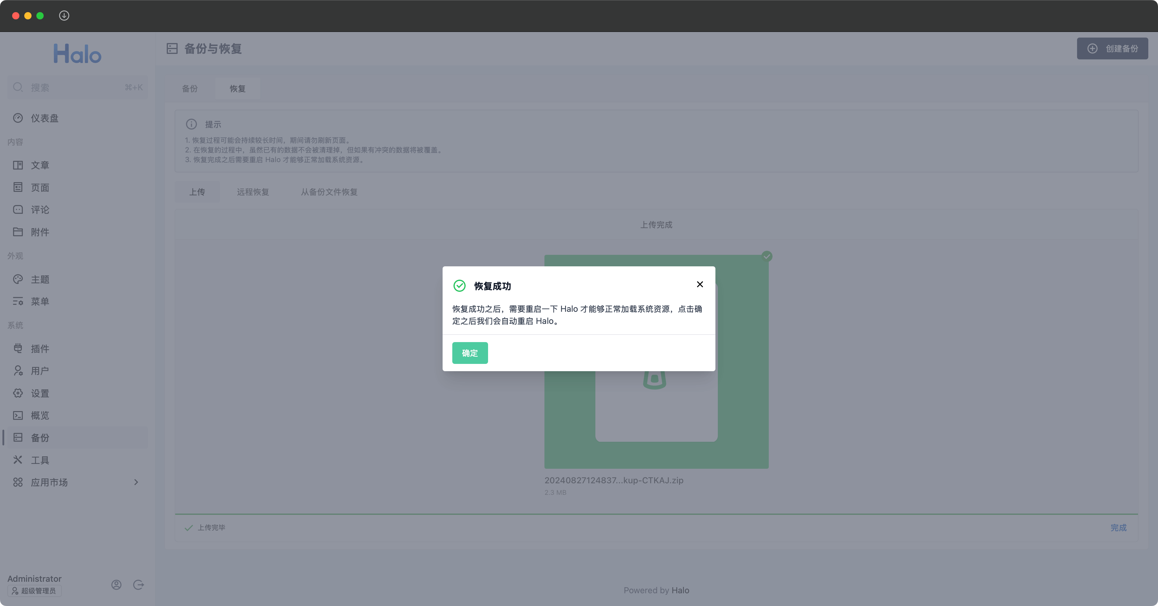Click the upload completion progress bar
The width and height of the screenshot is (1158, 606).
tap(656, 514)
